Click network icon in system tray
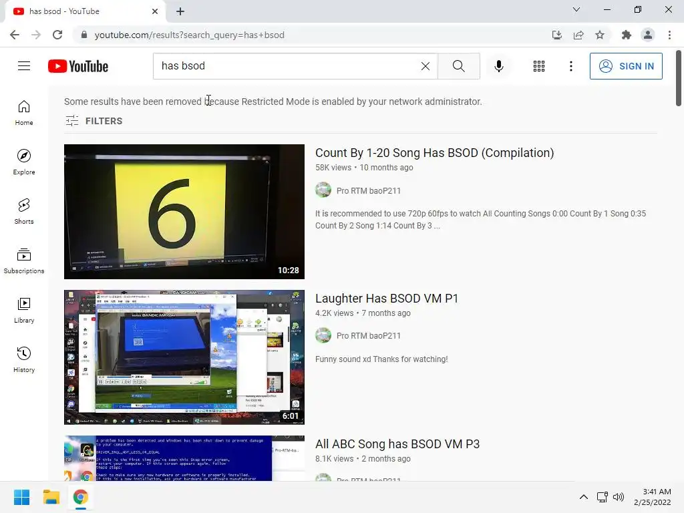 (x=603, y=497)
